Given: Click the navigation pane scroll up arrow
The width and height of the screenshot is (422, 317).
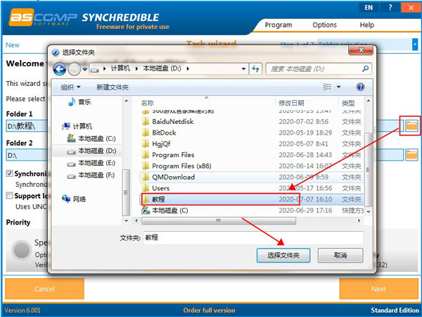Looking at the screenshot, I should (126, 101).
